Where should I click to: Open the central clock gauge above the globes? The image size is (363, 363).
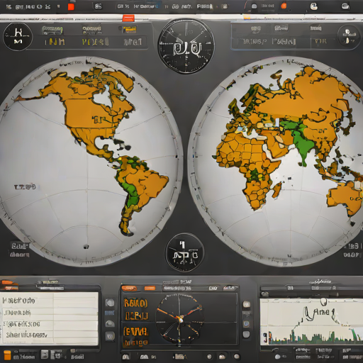(x=186, y=46)
